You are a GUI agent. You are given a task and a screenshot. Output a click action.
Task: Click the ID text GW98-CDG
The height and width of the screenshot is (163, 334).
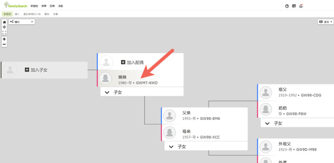(x=311, y=95)
